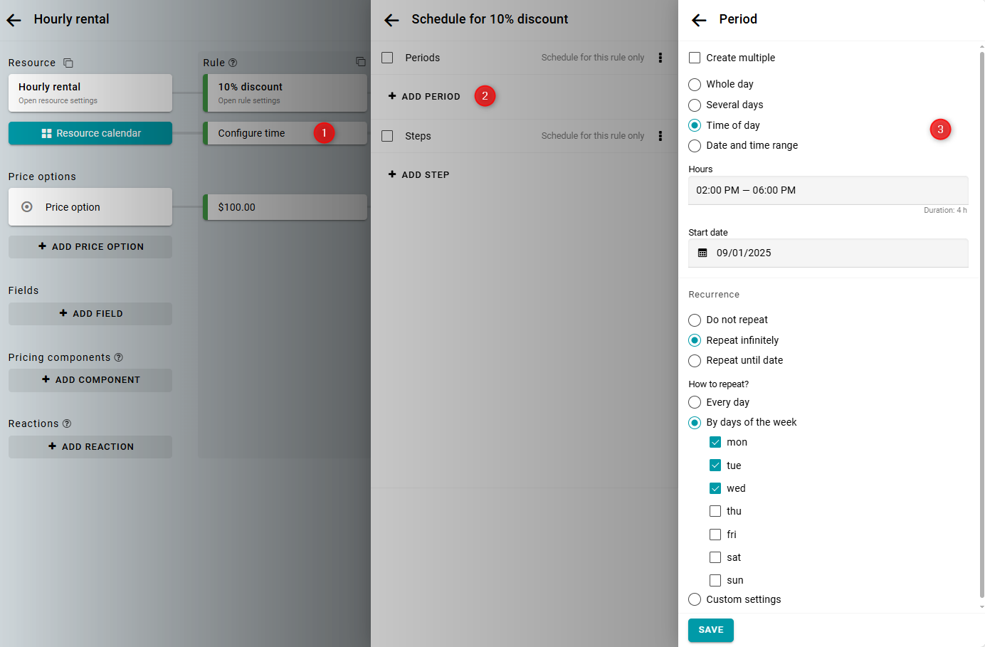
Task: Click the back arrow next to Hourly rental
Action: pyautogui.click(x=14, y=20)
